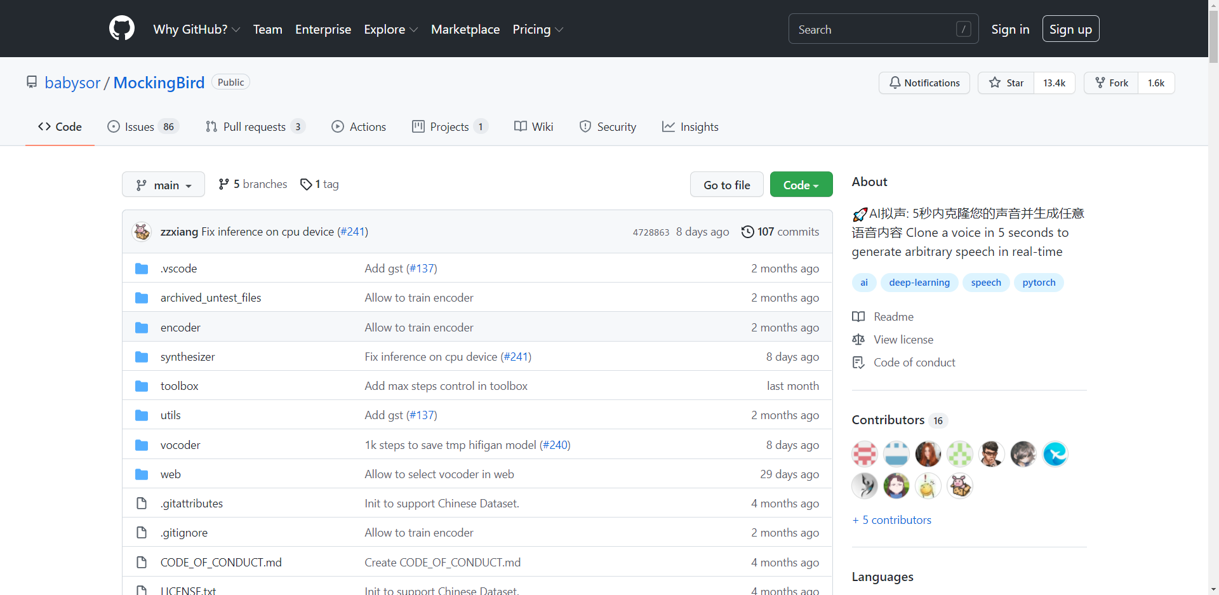The width and height of the screenshot is (1219, 595).
Task: Open the utils folder
Action: 170,415
